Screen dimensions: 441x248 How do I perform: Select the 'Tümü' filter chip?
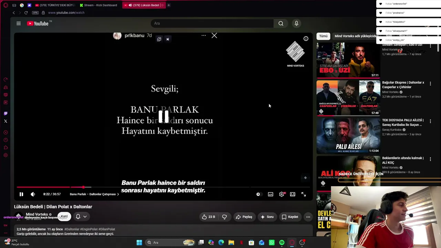pos(323,36)
